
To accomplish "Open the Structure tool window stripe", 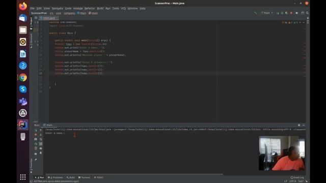I will pos(31,41).
